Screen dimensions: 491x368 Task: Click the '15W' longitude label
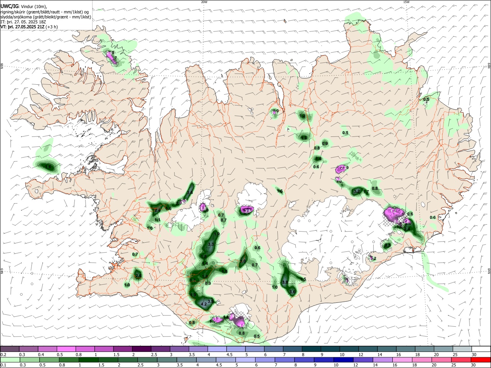coord(406,2)
